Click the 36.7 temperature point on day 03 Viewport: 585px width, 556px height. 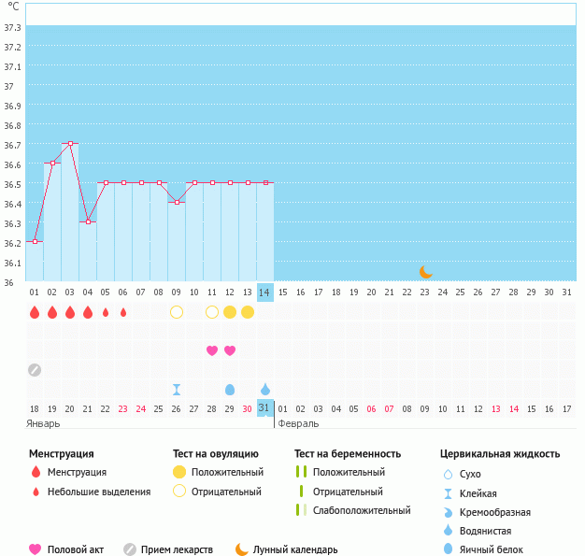[x=70, y=144]
